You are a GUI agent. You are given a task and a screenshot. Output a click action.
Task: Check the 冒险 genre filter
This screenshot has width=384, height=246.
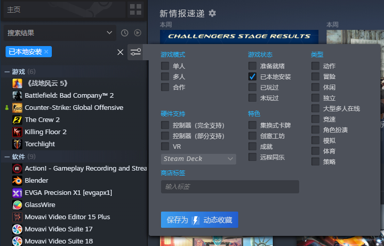[x=315, y=76]
